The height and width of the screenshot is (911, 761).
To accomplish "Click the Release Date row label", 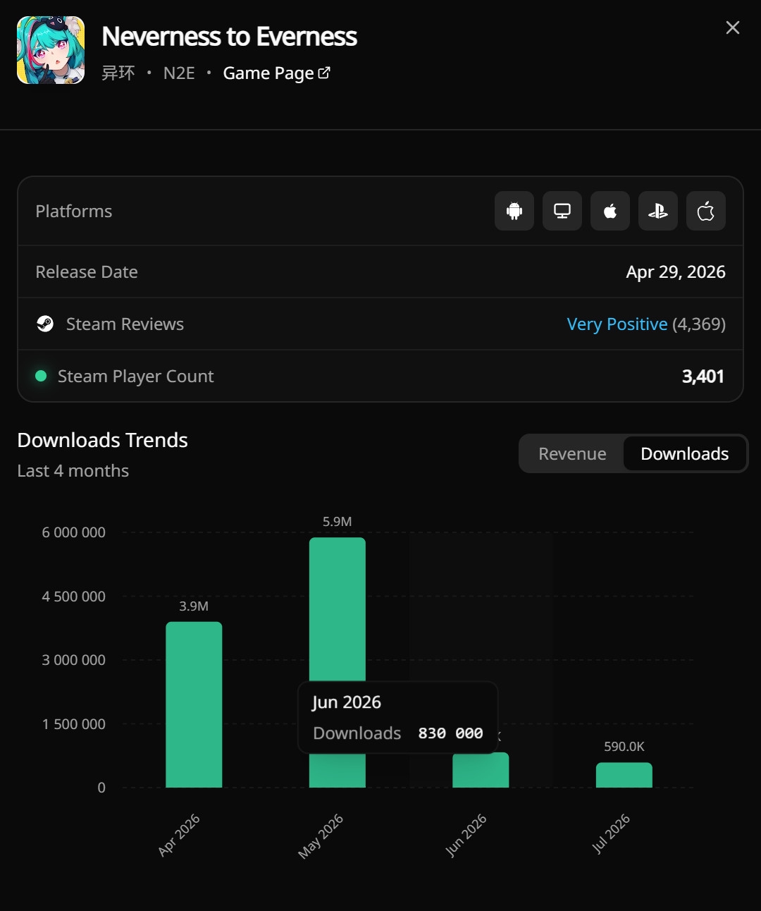I will pyautogui.click(x=87, y=272).
